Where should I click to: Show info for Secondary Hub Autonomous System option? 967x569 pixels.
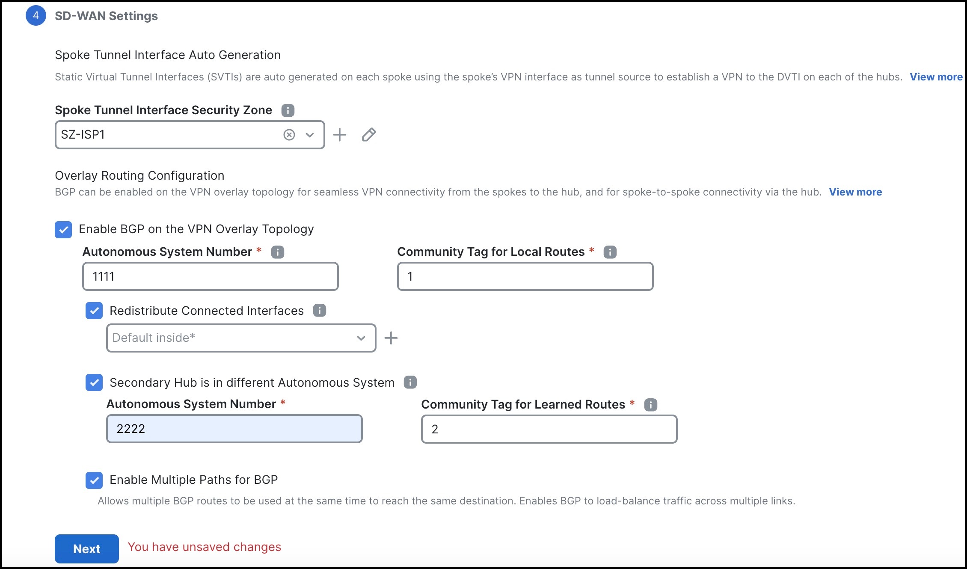click(x=410, y=382)
